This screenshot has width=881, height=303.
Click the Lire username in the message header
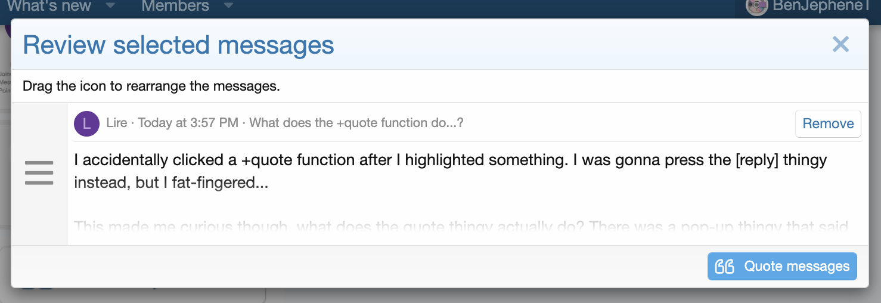click(x=117, y=123)
